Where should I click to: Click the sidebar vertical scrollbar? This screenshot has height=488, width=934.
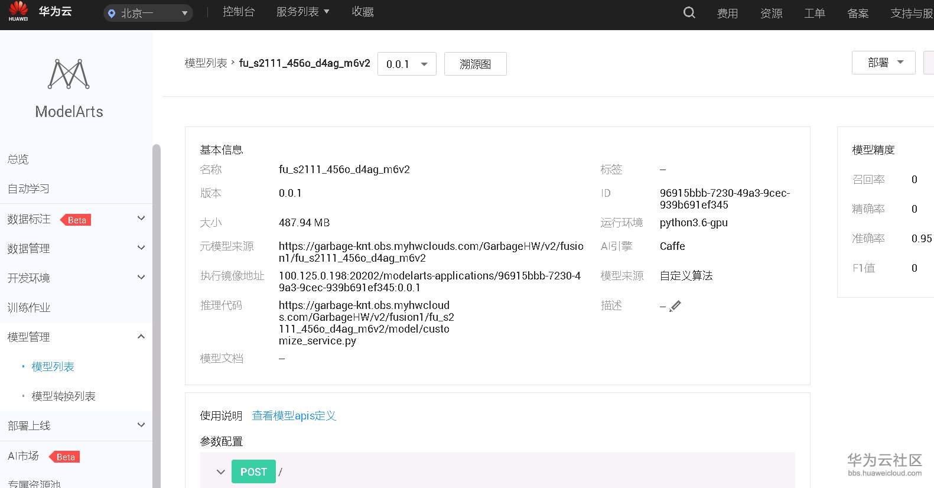point(156,316)
